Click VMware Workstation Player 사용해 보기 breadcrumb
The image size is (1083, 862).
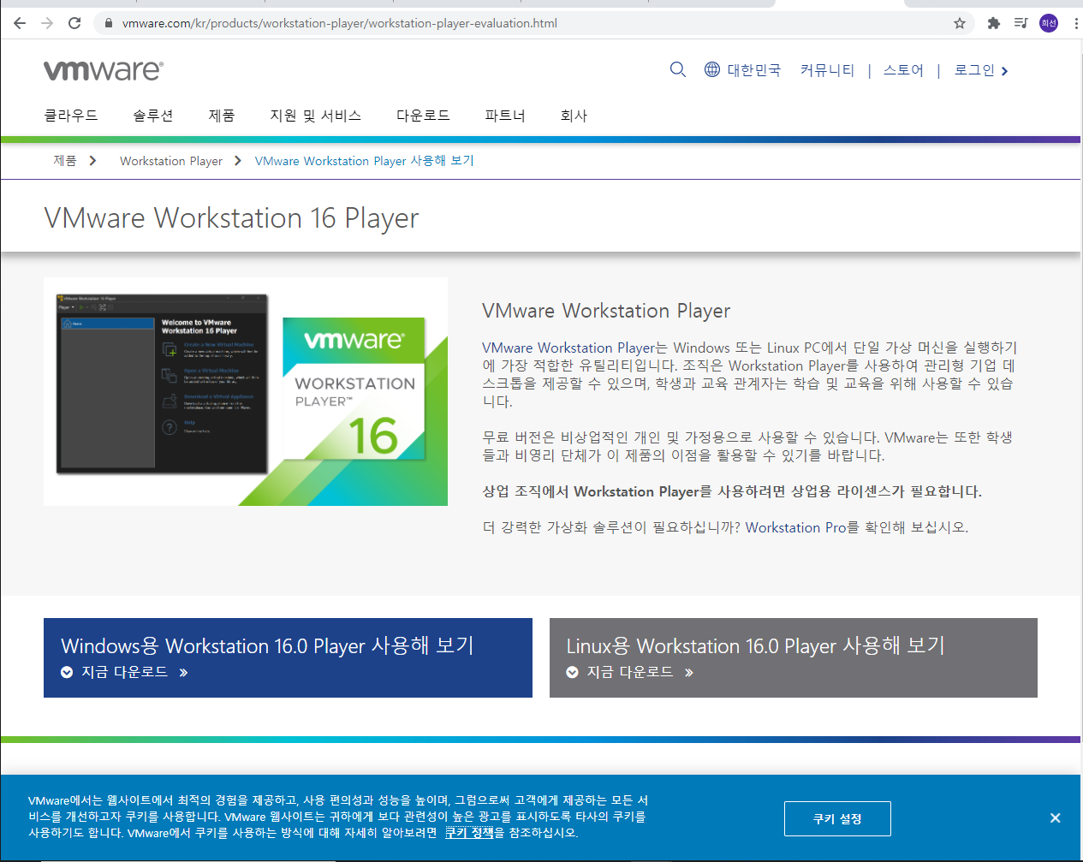[364, 161]
